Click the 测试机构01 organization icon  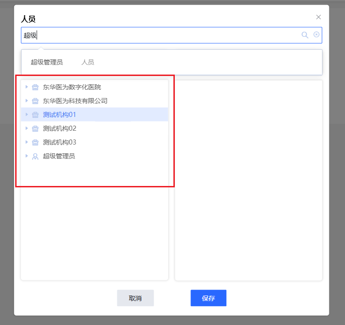click(35, 115)
